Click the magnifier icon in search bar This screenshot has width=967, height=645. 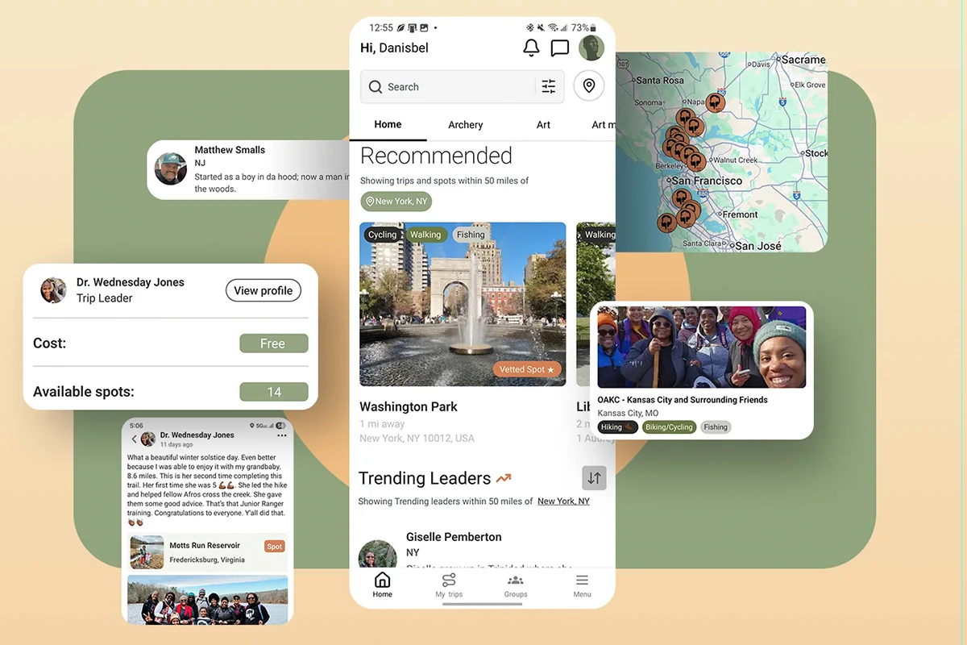pyautogui.click(x=376, y=87)
